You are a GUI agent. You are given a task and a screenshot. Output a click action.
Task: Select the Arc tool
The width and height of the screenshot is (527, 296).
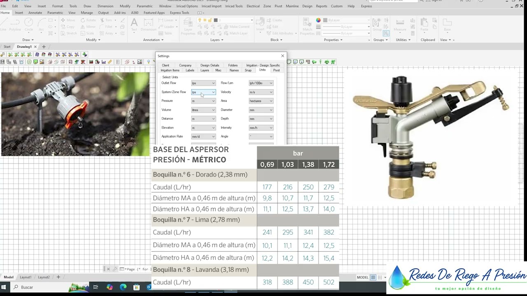(41, 24)
